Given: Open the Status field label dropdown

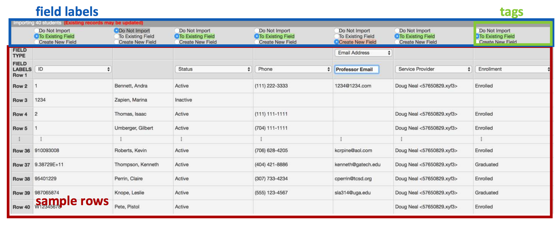Looking at the screenshot, I should [x=213, y=69].
